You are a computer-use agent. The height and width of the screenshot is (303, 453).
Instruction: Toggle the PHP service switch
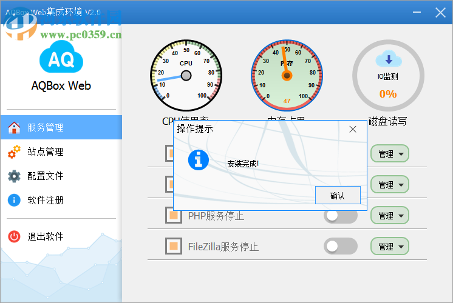[x=341, y=216]
